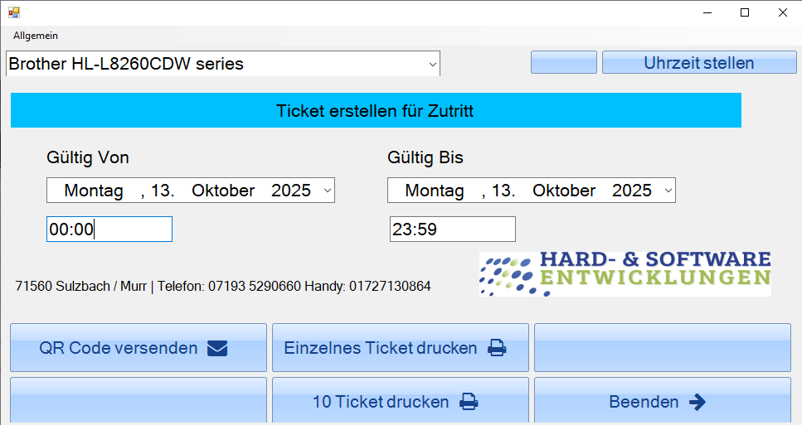Click the printer icon on Einzelnes Ticket drucken
802x425 pixels.
point(497,348)
